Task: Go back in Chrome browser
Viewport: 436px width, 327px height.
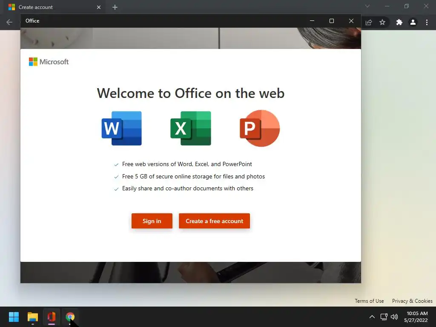Action: click(9, 22)
